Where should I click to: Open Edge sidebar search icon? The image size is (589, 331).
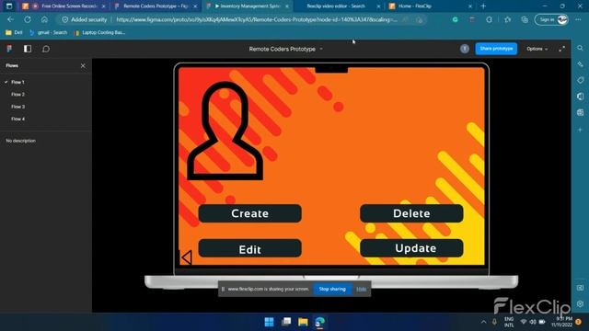point(581,48)
